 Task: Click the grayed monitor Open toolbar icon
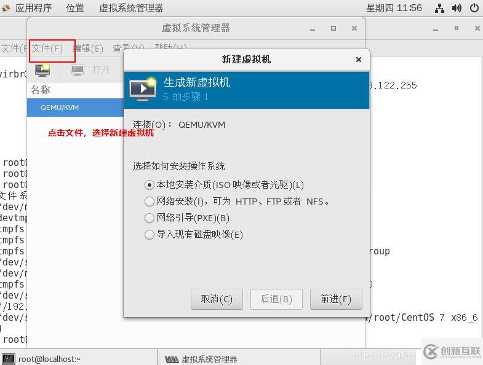click(x=78, y=70)
